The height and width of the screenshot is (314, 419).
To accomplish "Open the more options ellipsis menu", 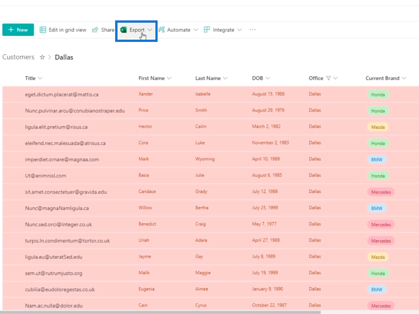I will 253,30.
